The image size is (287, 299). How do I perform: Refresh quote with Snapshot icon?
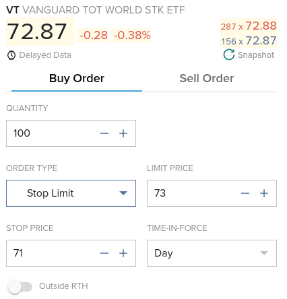tap(229, 55)
